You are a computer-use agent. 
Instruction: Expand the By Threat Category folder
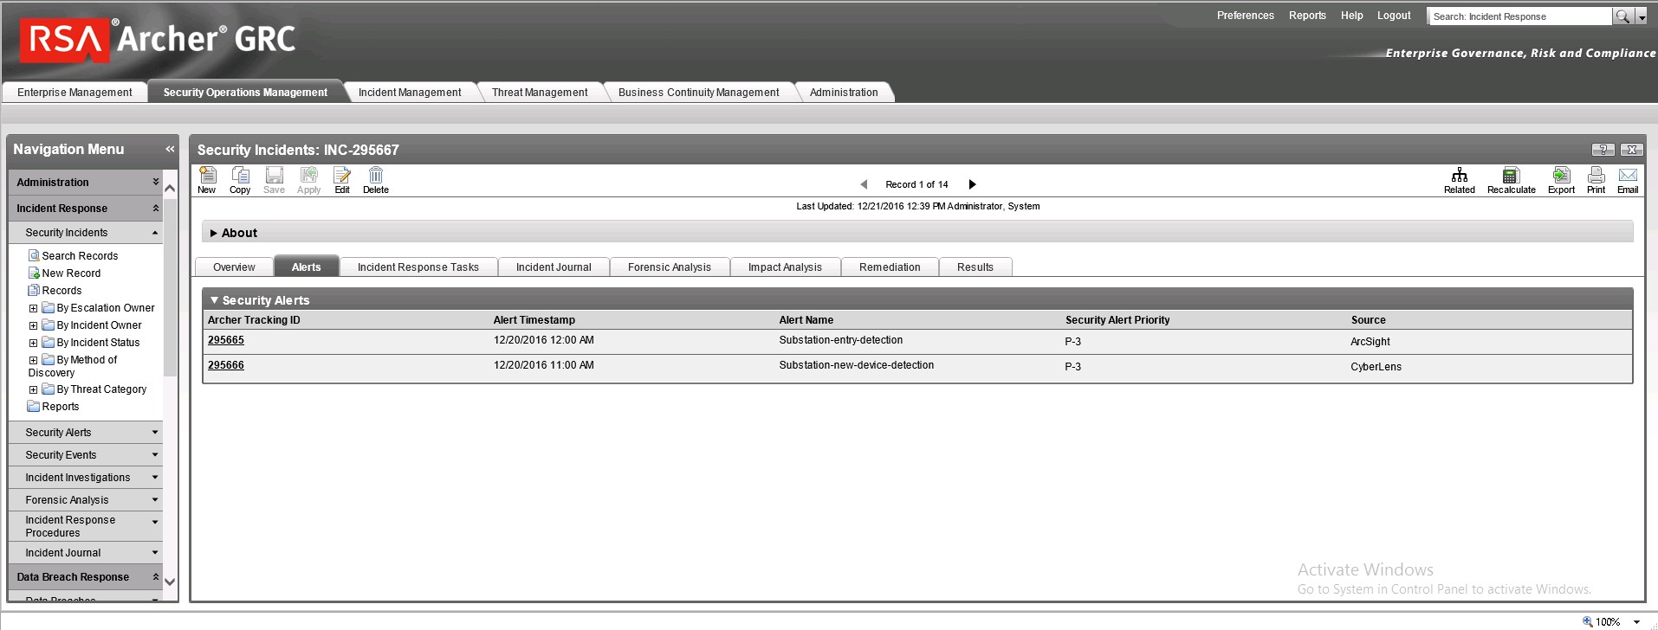click(33, 389)
